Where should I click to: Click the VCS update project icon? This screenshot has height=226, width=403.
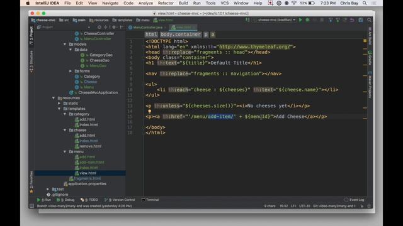330,20
